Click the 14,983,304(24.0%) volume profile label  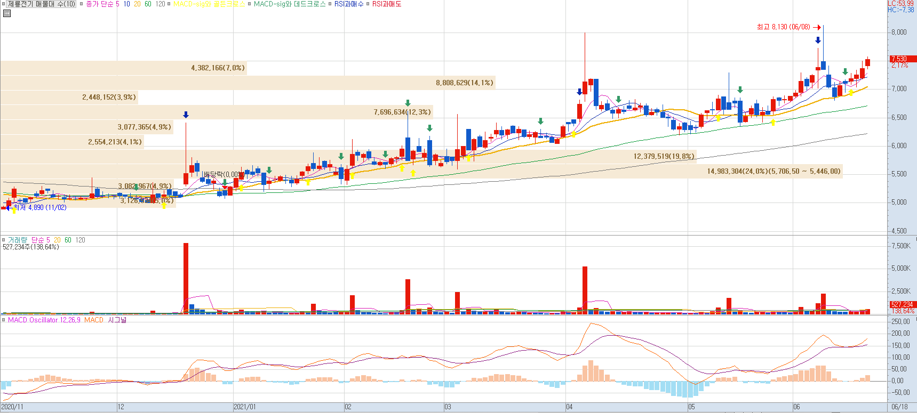(774, 171)
